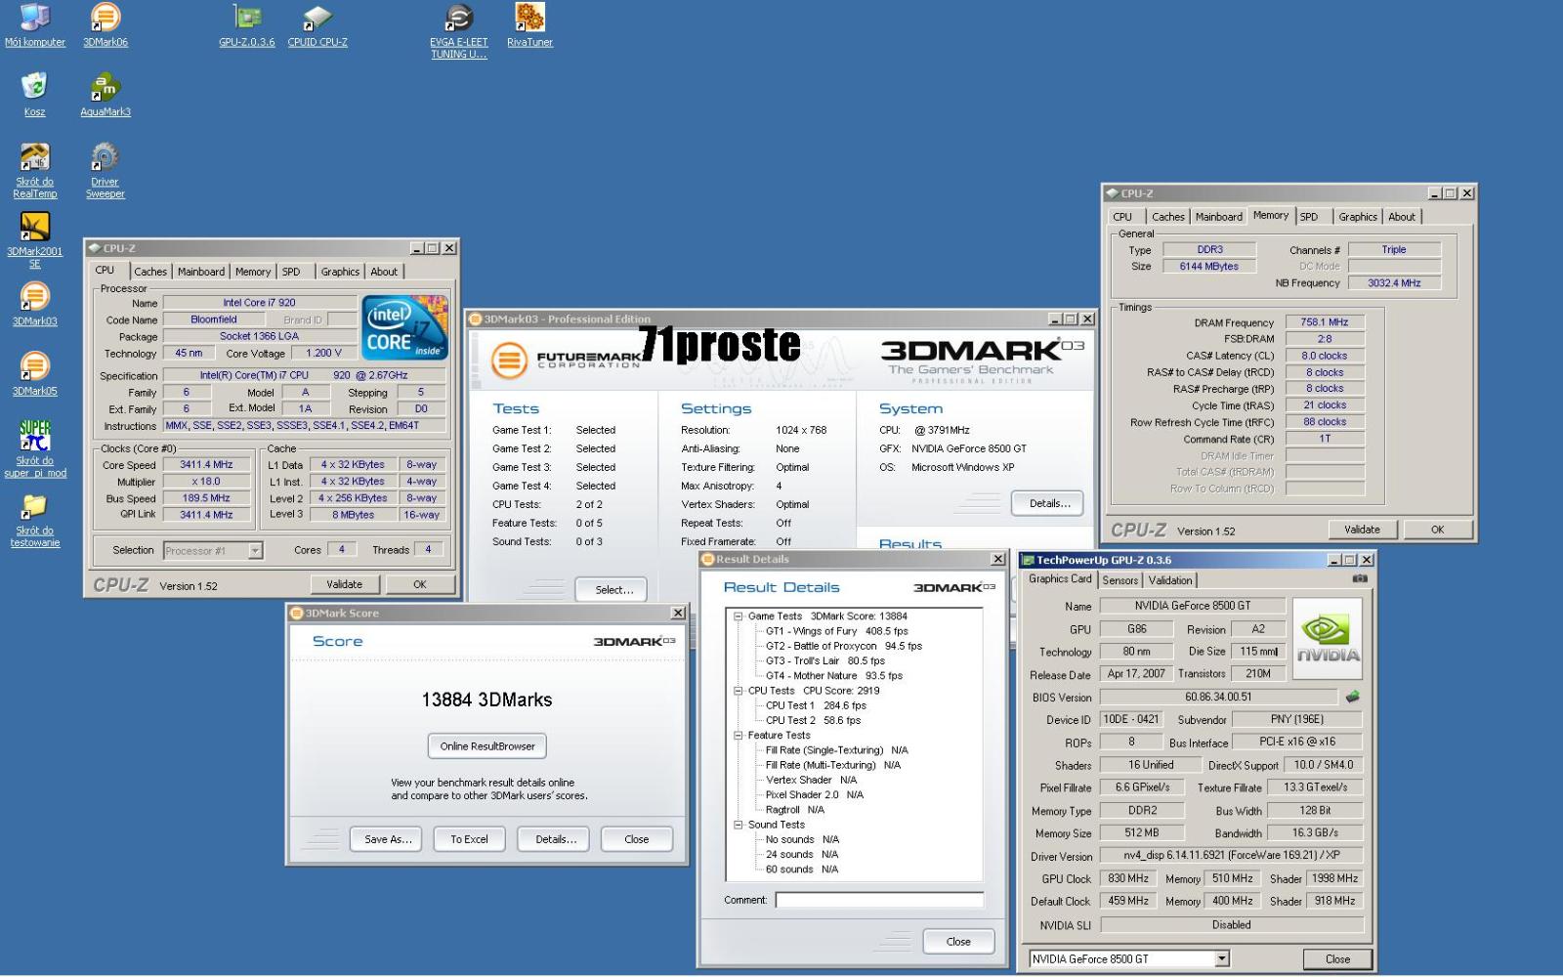Image resolution: width=1563 pixels, height=977 pixels.
Task: Click the DRAM Frequency 758.1 MHz value
Action: 1325,322
